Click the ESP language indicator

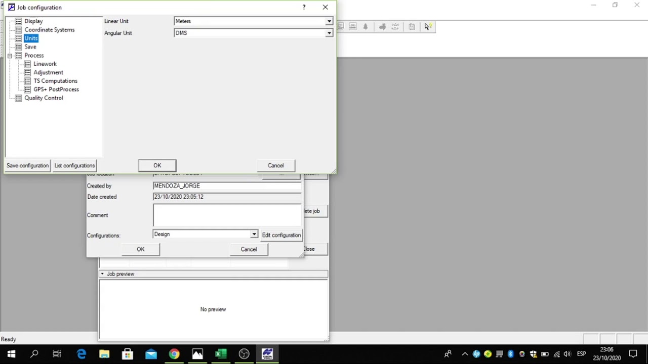pos(581,354)
